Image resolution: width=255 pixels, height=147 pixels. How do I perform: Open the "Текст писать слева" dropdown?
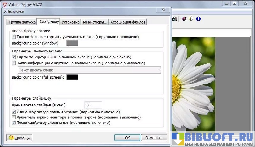coord(90,70)
